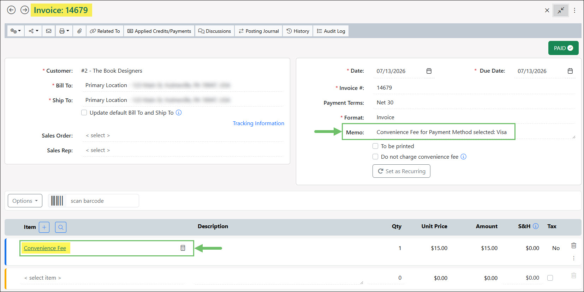Open more options for Convenience Fee row
Screen dimensions: 584x292
pyautogui.click(x=574, y=258)
